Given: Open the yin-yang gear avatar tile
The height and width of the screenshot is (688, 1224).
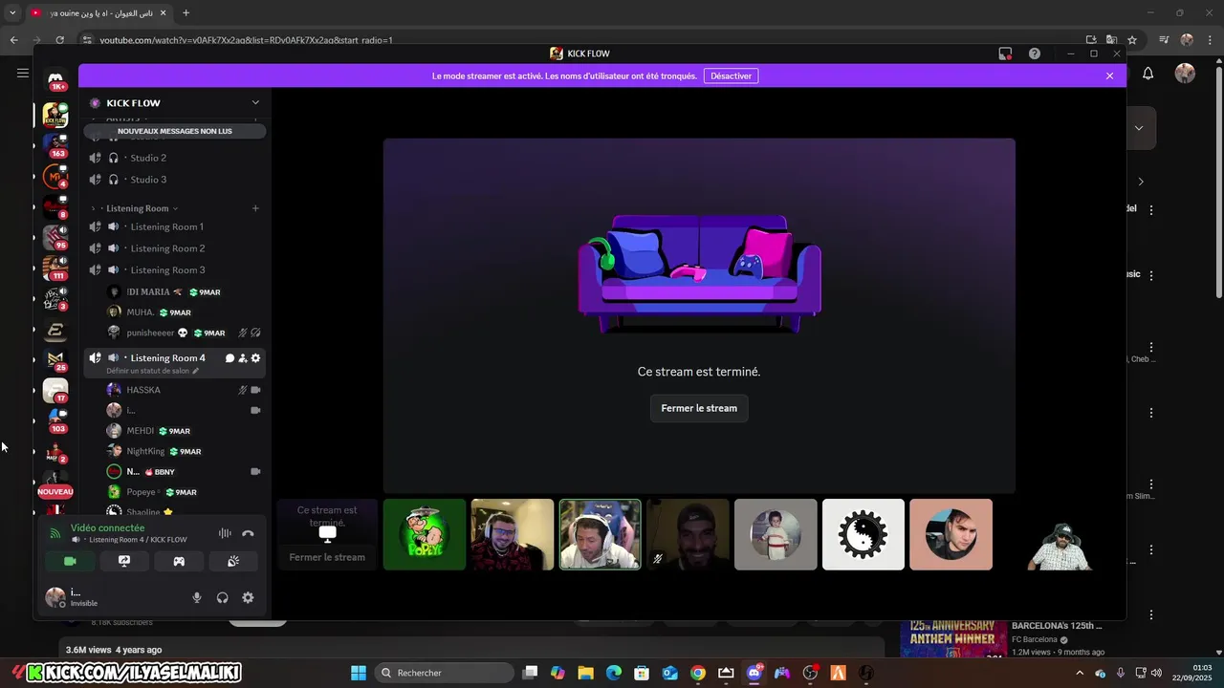Looking at the screenshot, I should coord(863,534).
